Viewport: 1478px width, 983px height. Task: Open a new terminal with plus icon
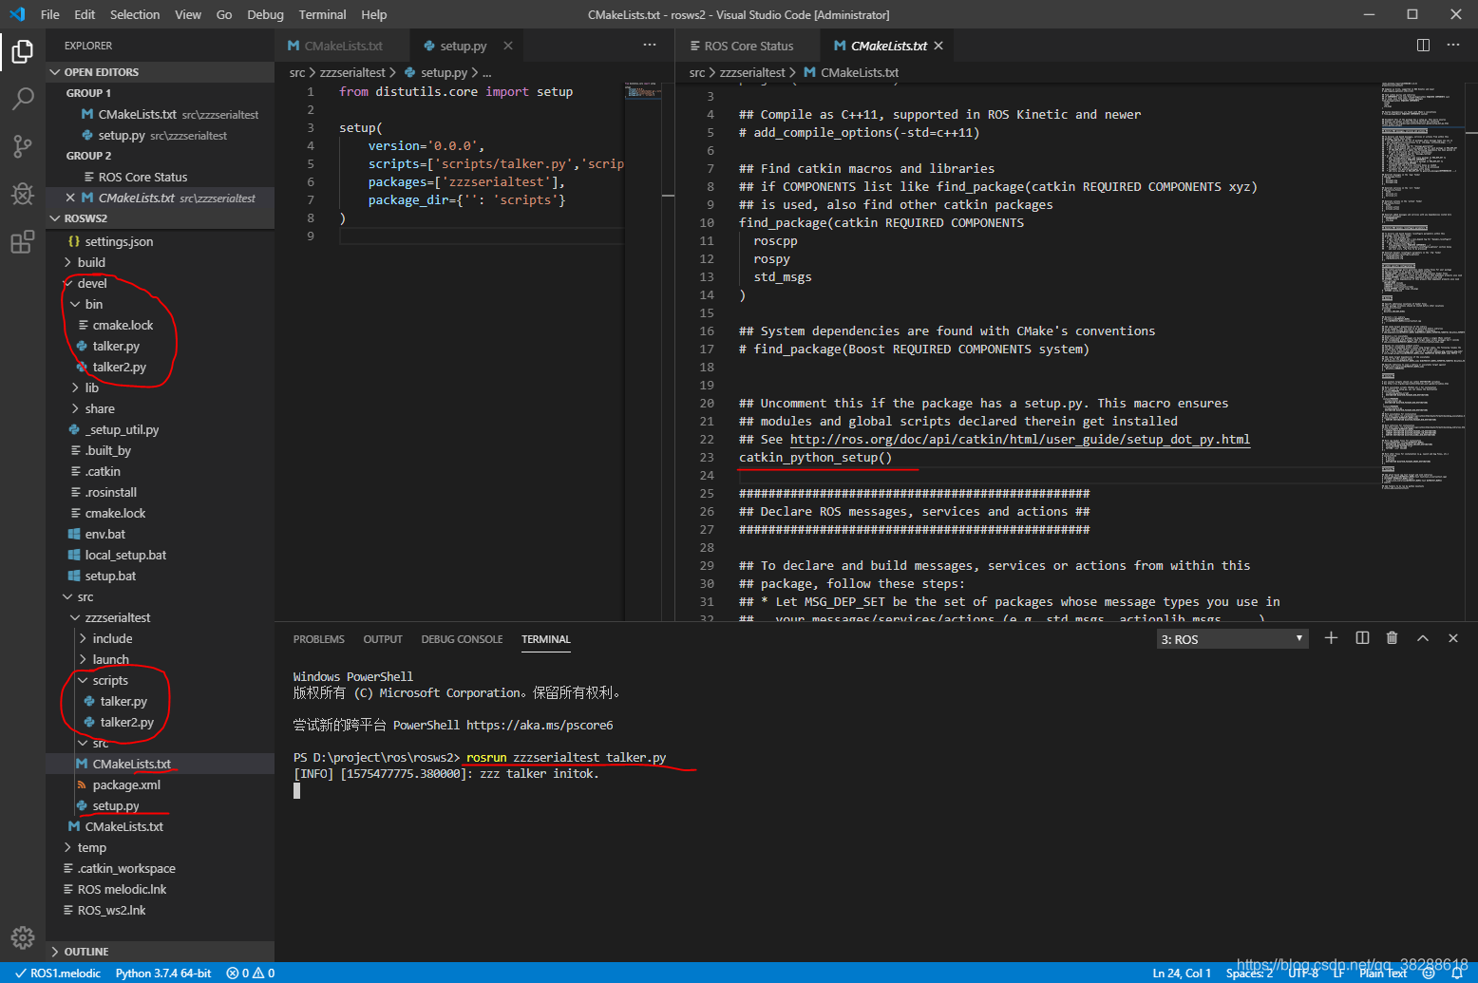(x=1331, y=637)
